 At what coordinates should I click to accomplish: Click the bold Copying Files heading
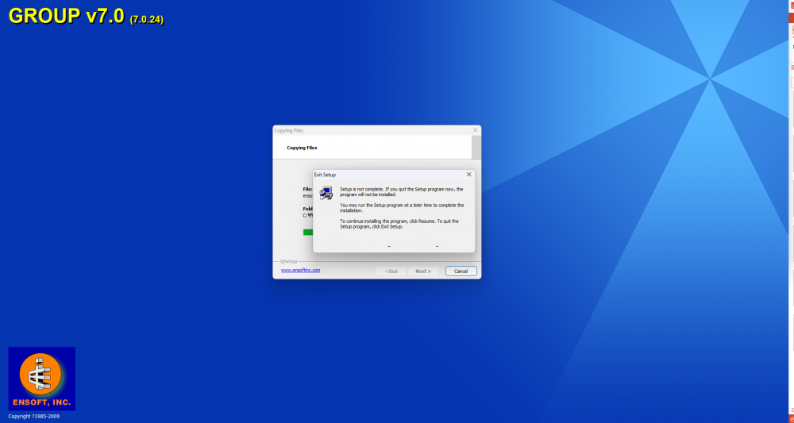point(302,148)
